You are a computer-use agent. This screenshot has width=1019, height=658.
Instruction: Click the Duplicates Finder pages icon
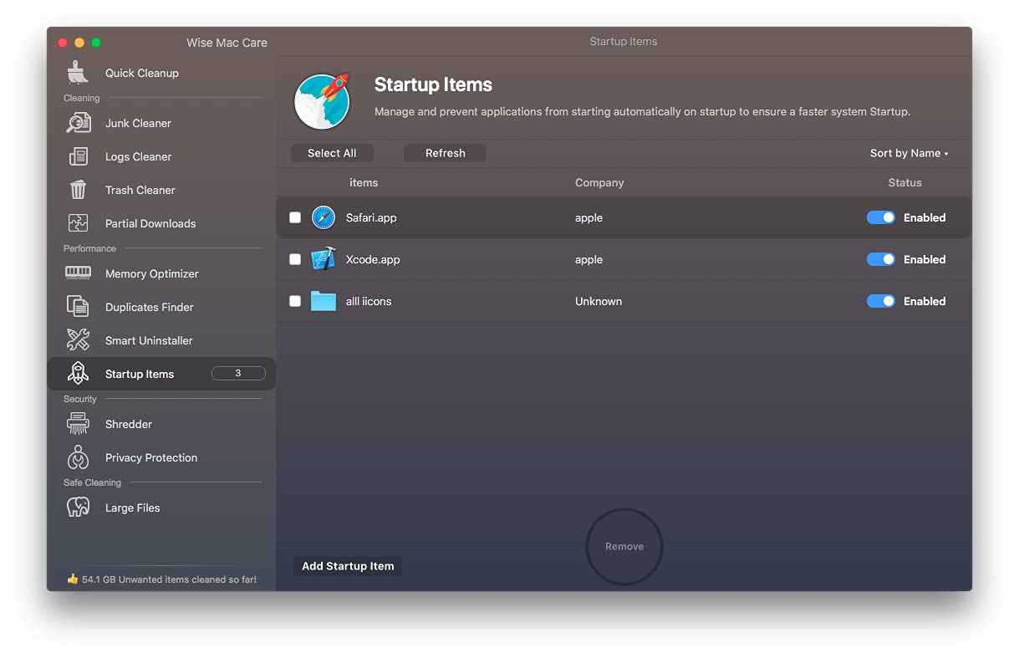tap(78, 307)
